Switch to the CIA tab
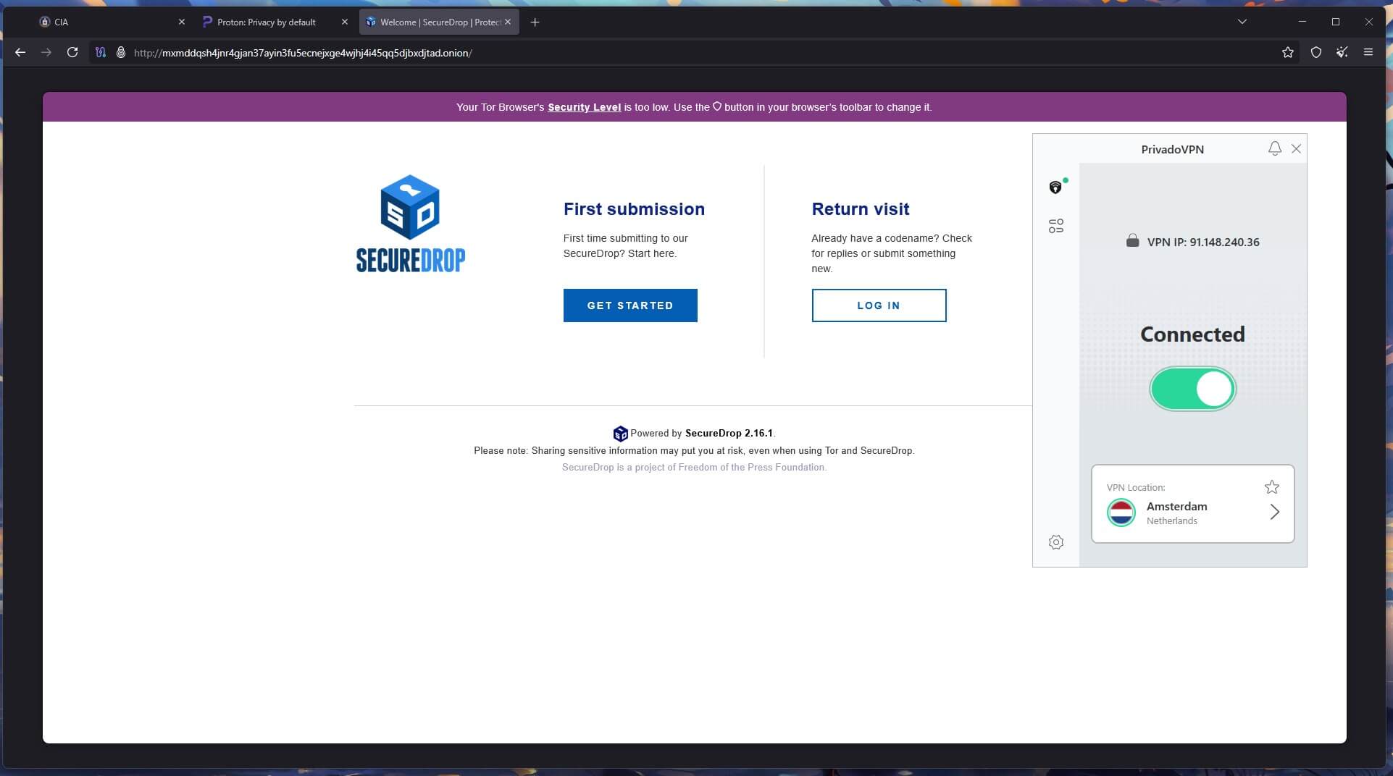This screenshot has height=776, width=1393. coord(111,22)
